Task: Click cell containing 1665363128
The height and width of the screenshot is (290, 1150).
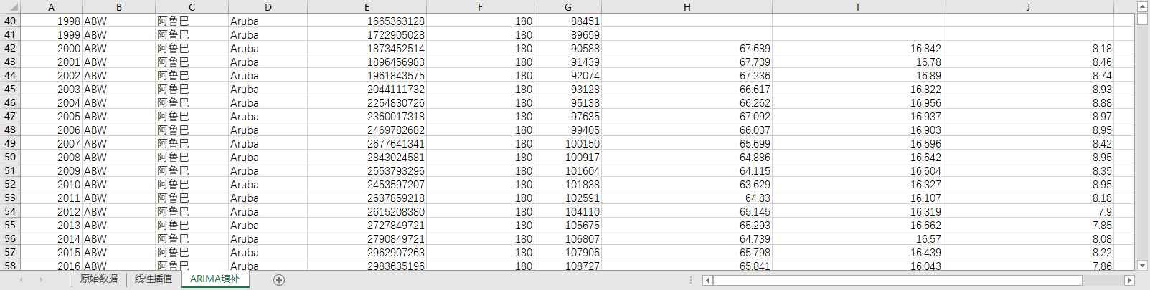Action: click(x=367, y=21)
